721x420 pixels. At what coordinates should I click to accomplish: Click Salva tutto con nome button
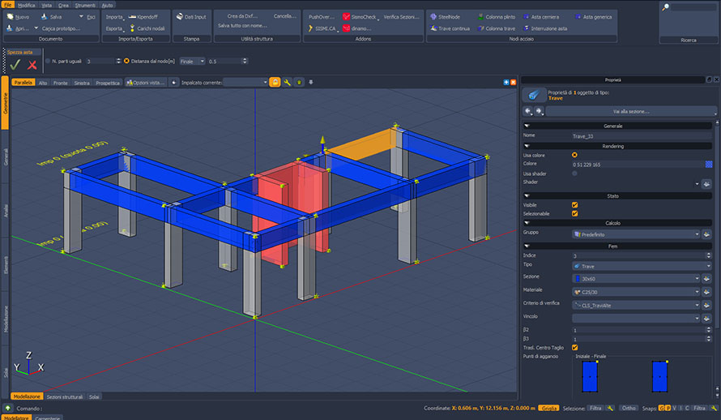[242, 26]
